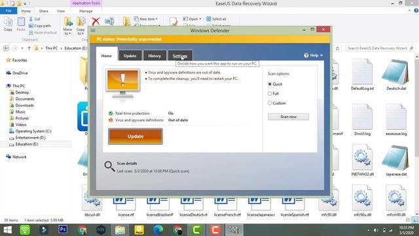Click the Paste icon in the ribbon
Screen dimensions: 419x236
pos(21,24)
